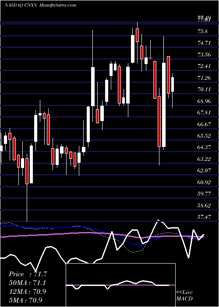Click the 62.07 price axis label
Image resolution: width=219 pixels, height=307 pixels.
click(204, 171)
